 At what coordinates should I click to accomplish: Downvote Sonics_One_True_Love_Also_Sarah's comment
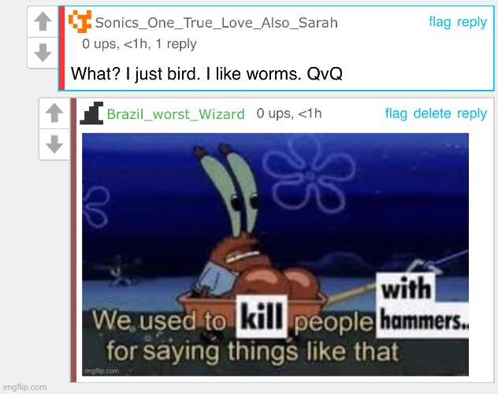click(43, 53)
